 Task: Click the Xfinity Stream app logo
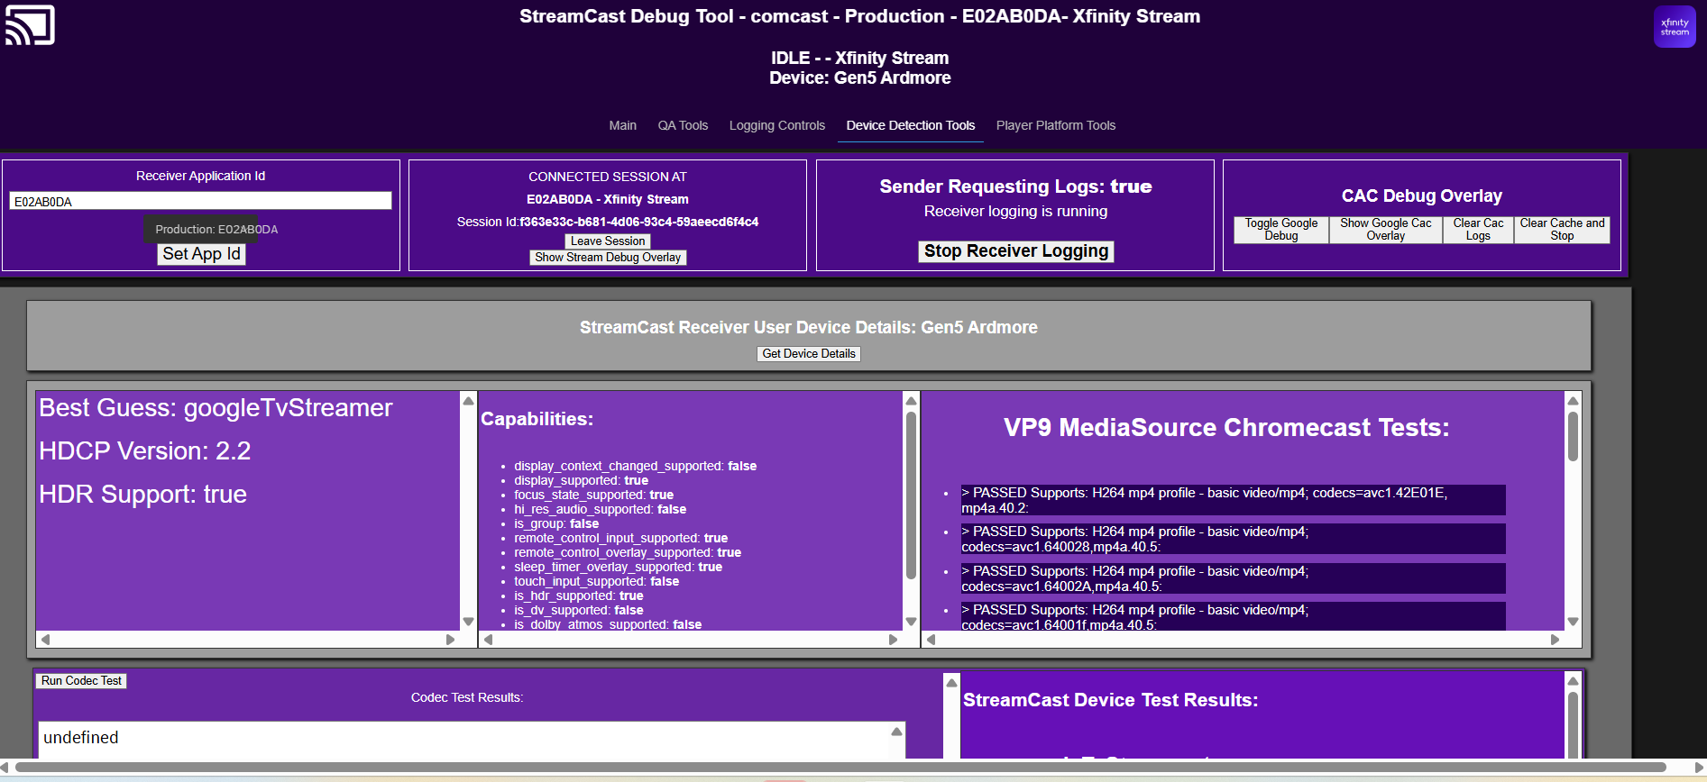pyautogui.click(x=1675, y=27)
